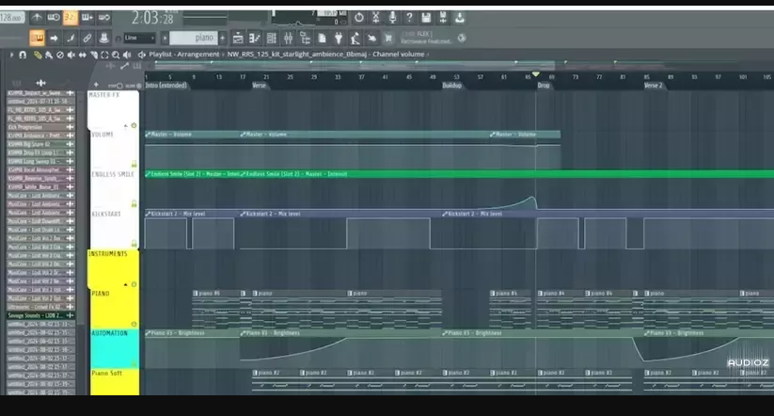The width and height of the screenshot is (774, 416).
Task: Click the audio clips waveform filter icon
Action: tap(41, 83)
